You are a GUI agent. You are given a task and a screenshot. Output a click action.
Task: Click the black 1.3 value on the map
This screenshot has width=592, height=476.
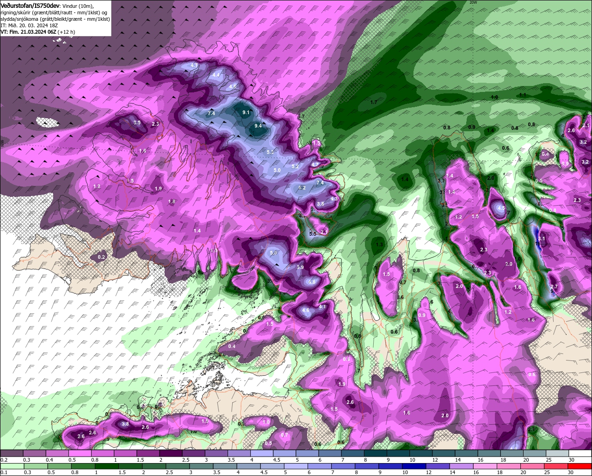[380, 244]
